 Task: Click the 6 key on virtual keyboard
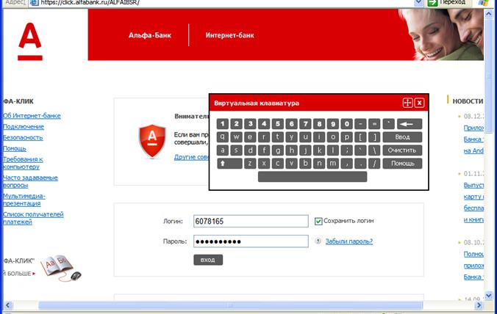click(292, 124)
